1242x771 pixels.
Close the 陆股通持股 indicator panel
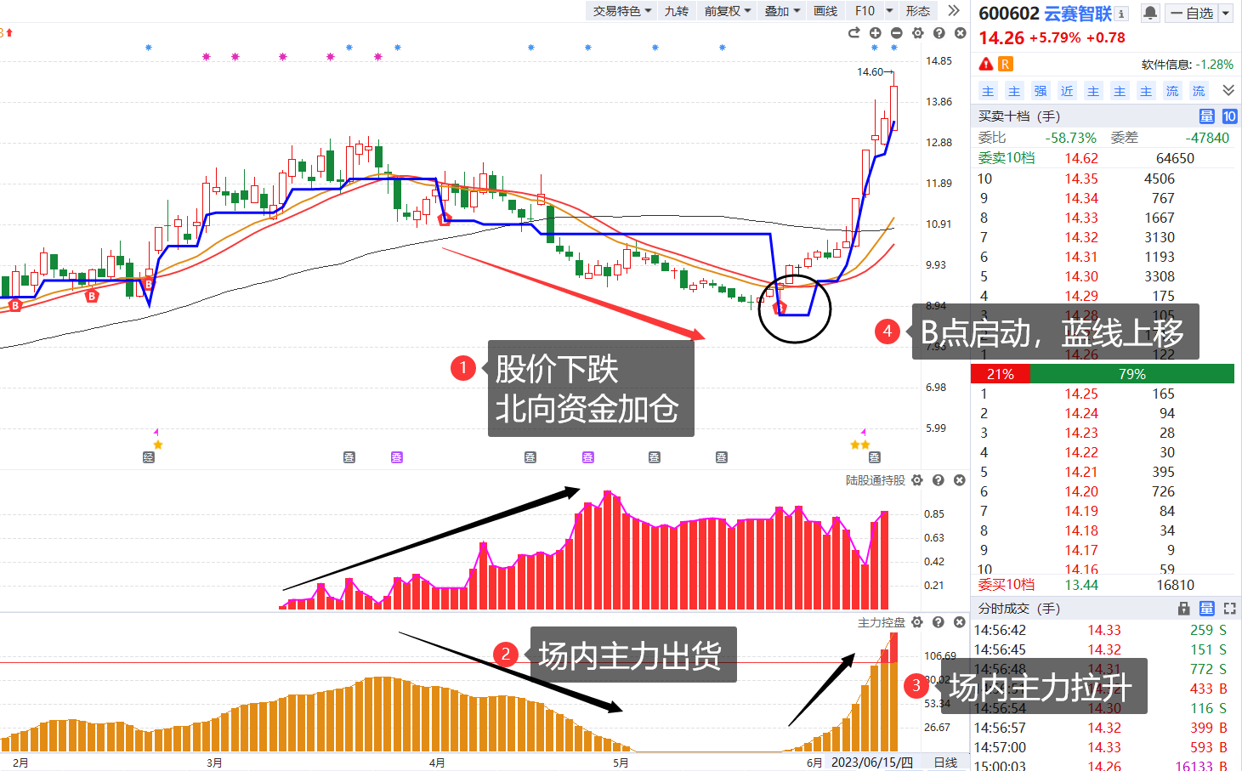coord(960,480)
